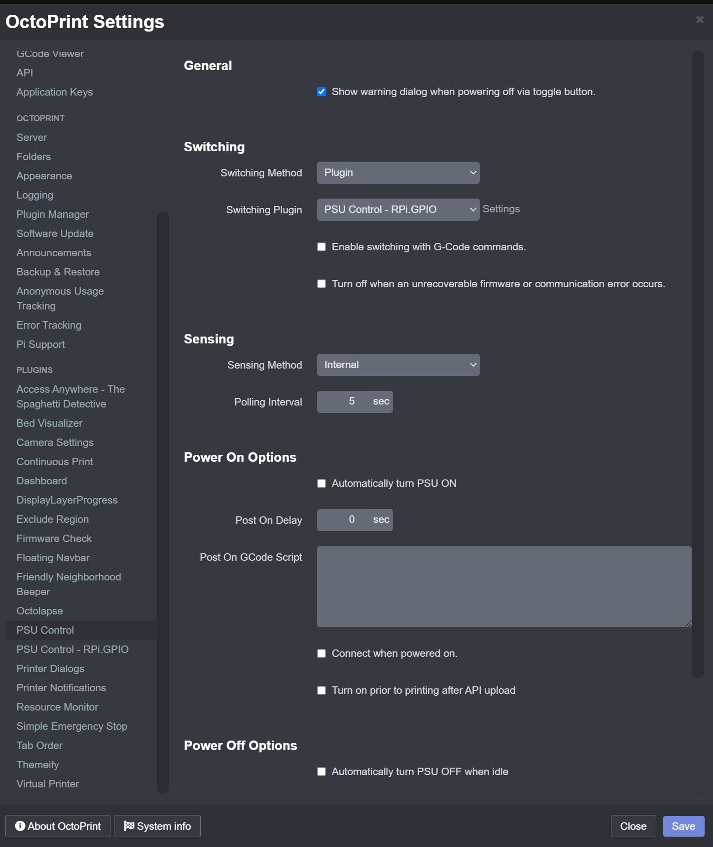Image resolution: width=713 pixels, height=847 pixels.
Task: Open Access Anywhere - The Spaghetti Detective
Action: click(x=71, y=397)
